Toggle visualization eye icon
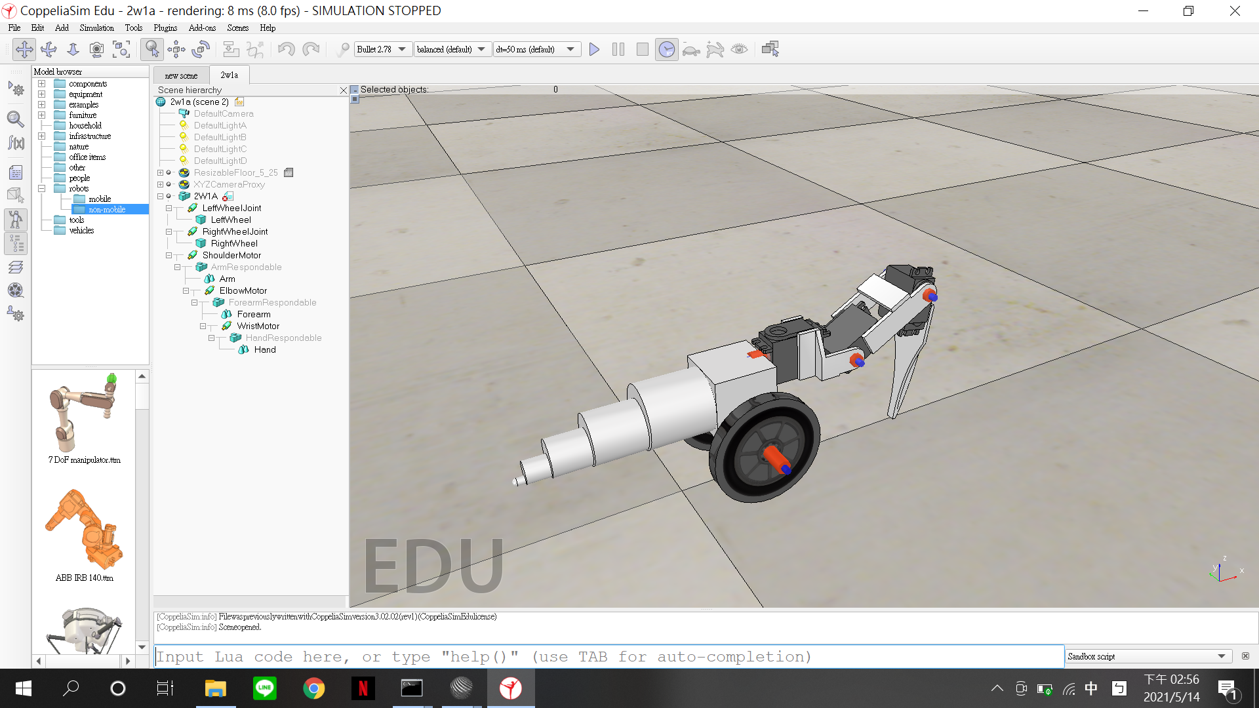 739,49
